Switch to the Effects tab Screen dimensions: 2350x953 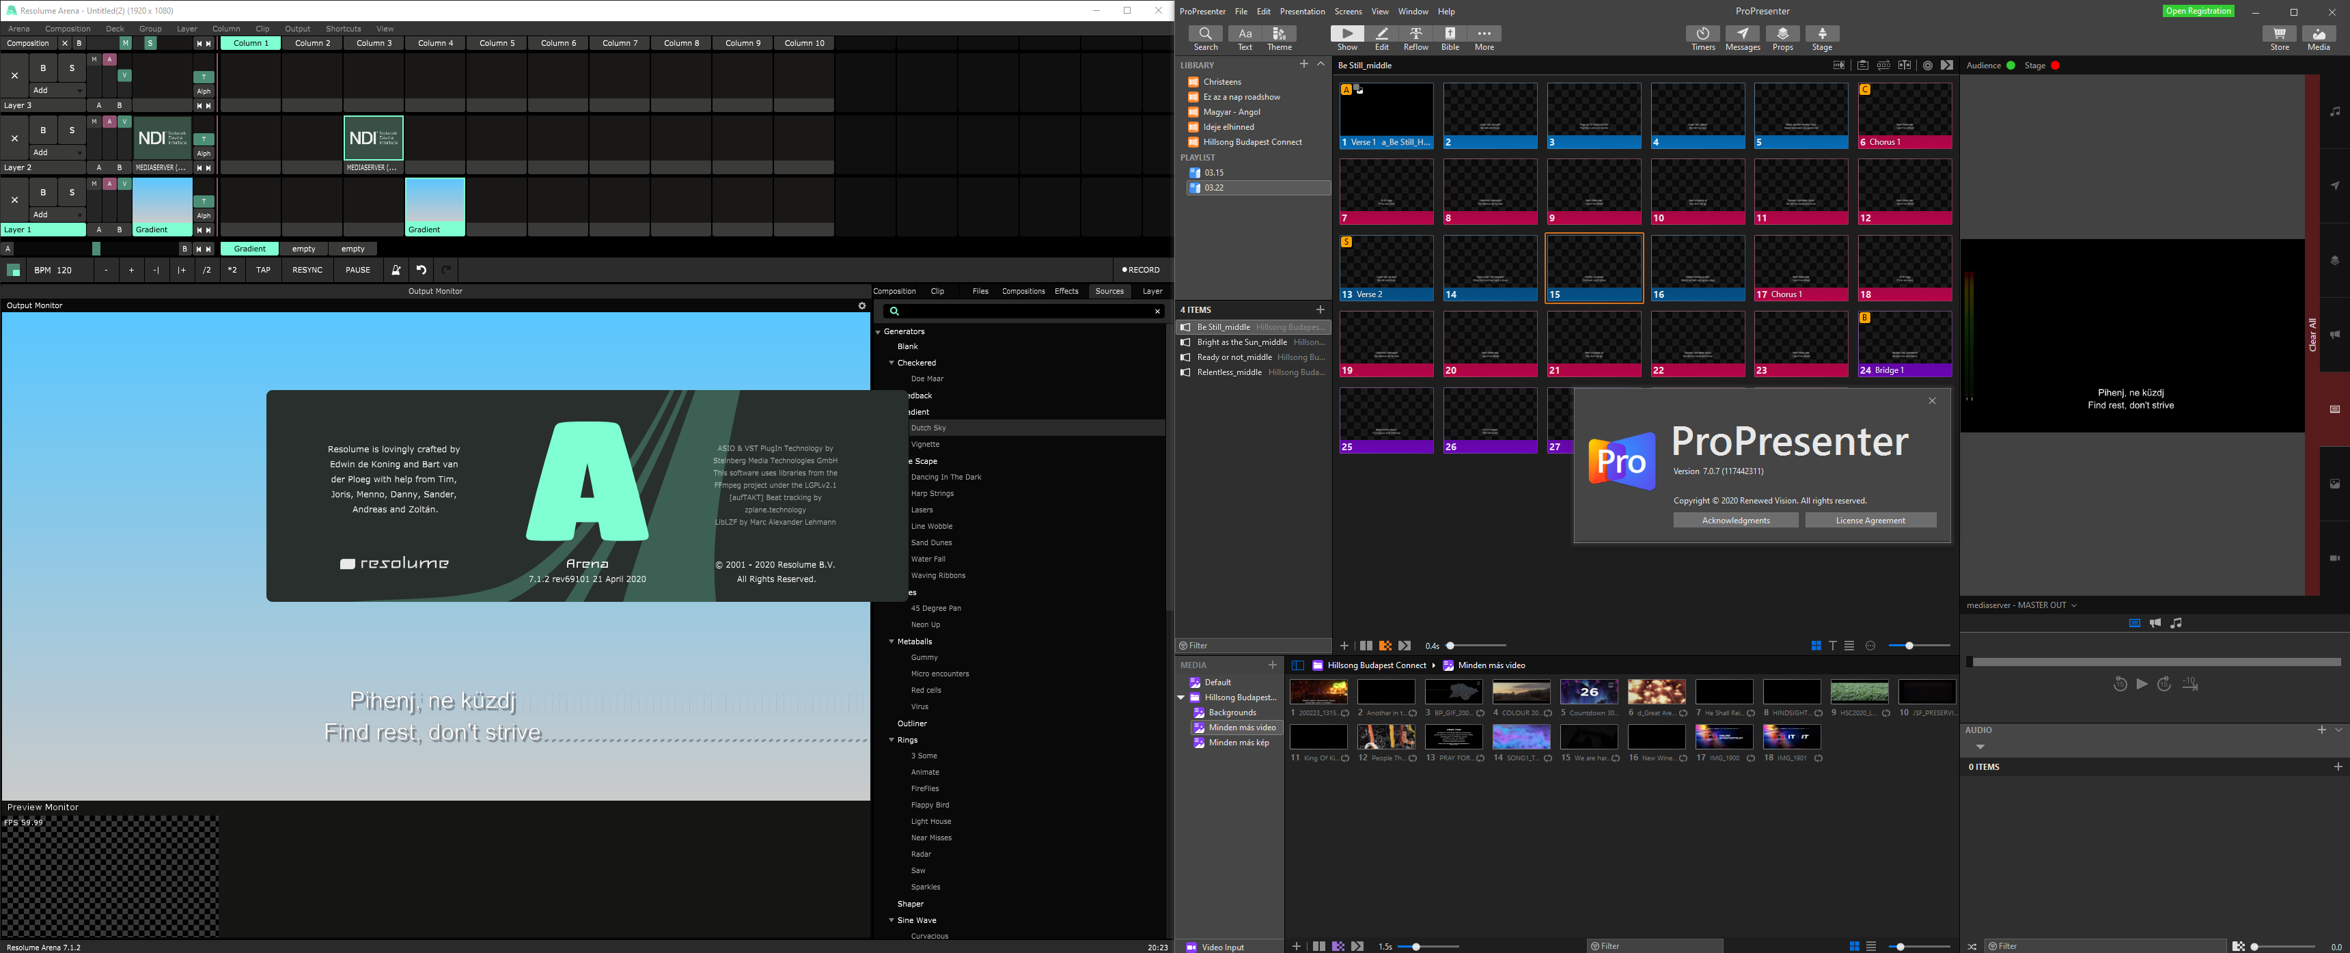tap(1066, 291)
